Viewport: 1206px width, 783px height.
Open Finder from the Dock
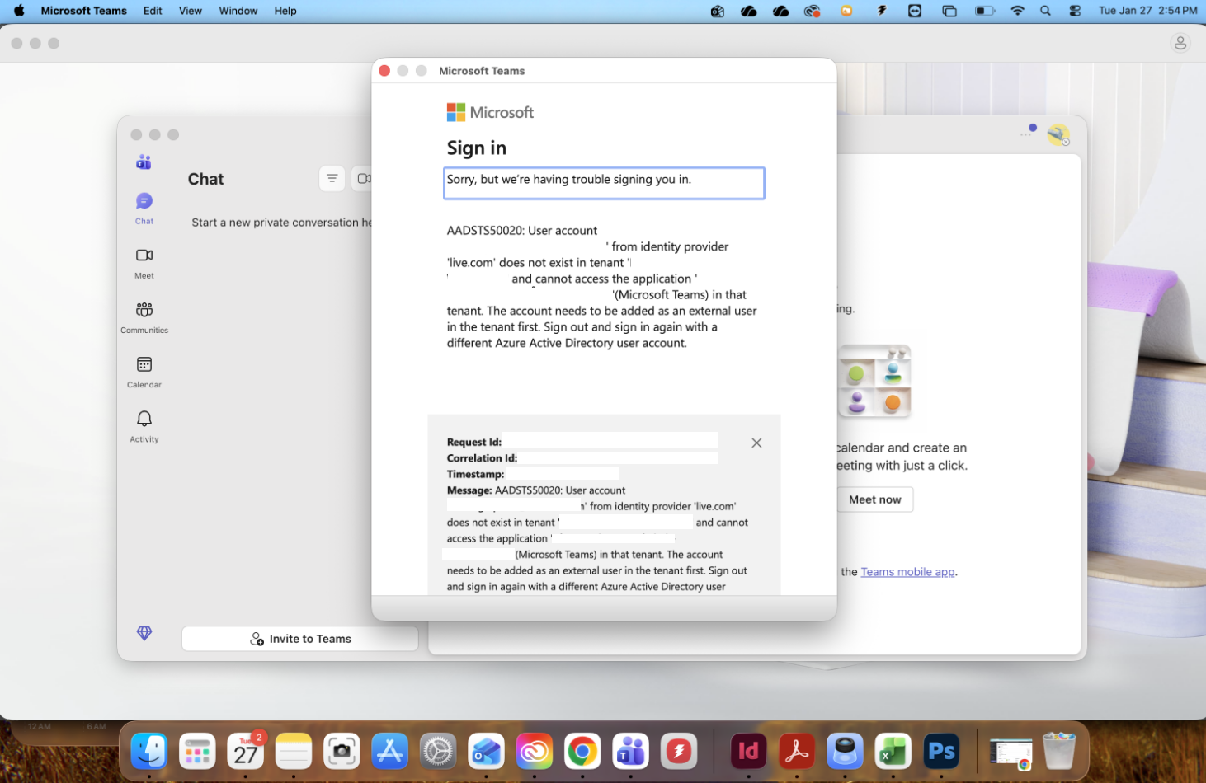click(x=149, y=751)
